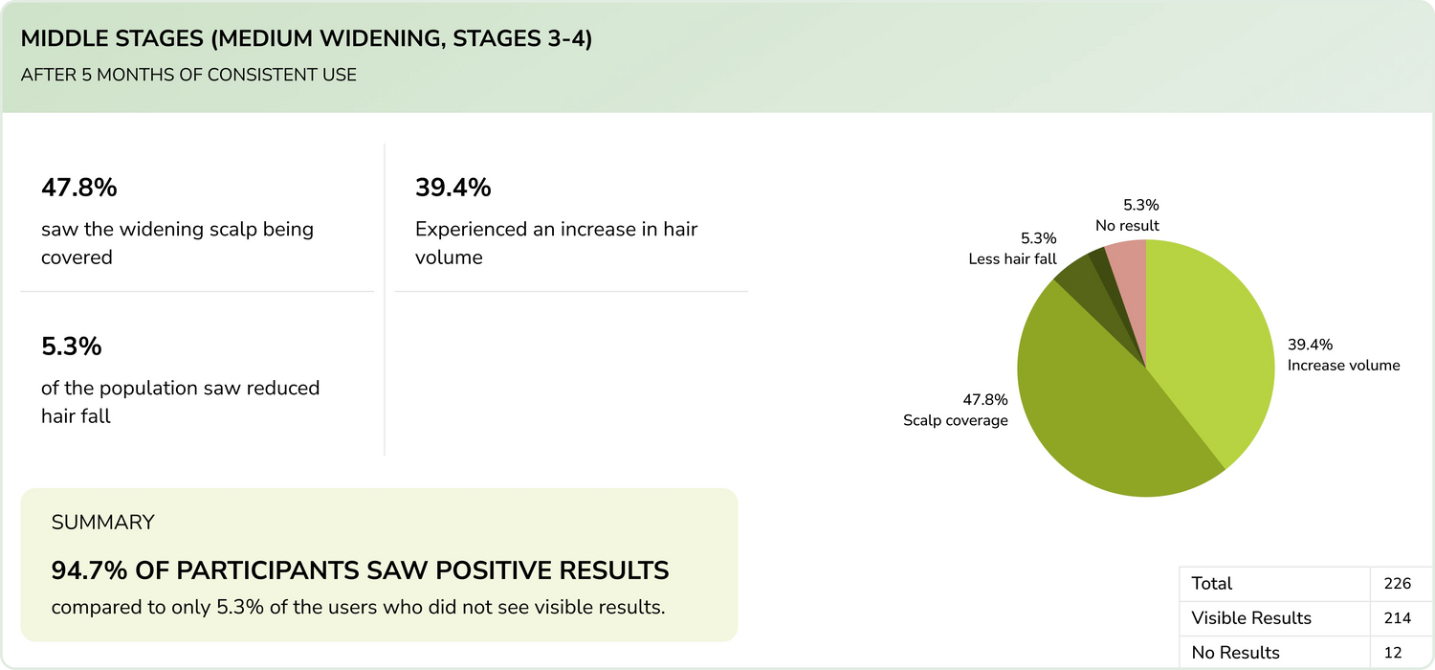Select the Visible Results value 214 cell
The height and width of the screenshot is (670, 1435).
point(1397,618)
